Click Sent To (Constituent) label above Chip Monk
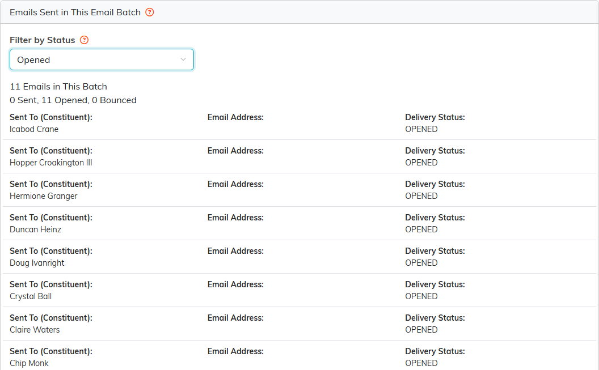The height and width of the screenshot is (370, 599). (51, 351)
